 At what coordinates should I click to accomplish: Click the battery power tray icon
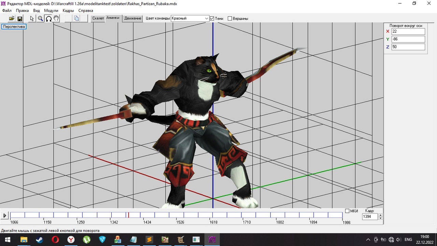click(x=383, y=240)
